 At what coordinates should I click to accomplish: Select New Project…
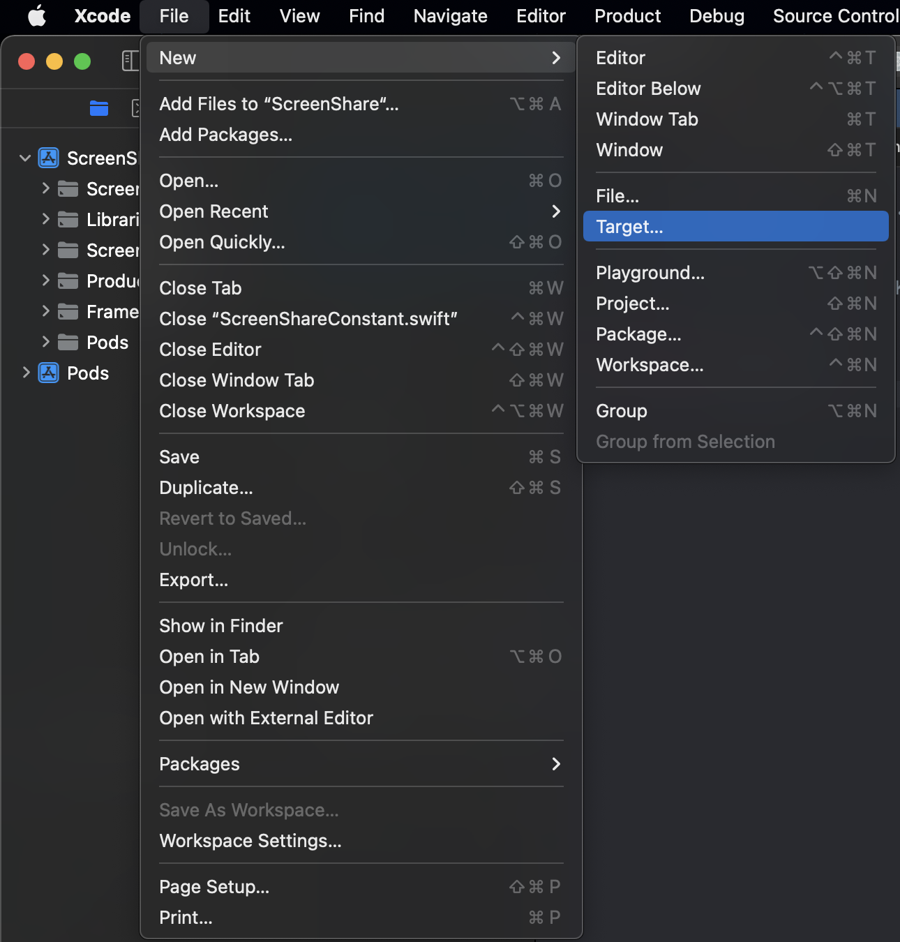735,304
